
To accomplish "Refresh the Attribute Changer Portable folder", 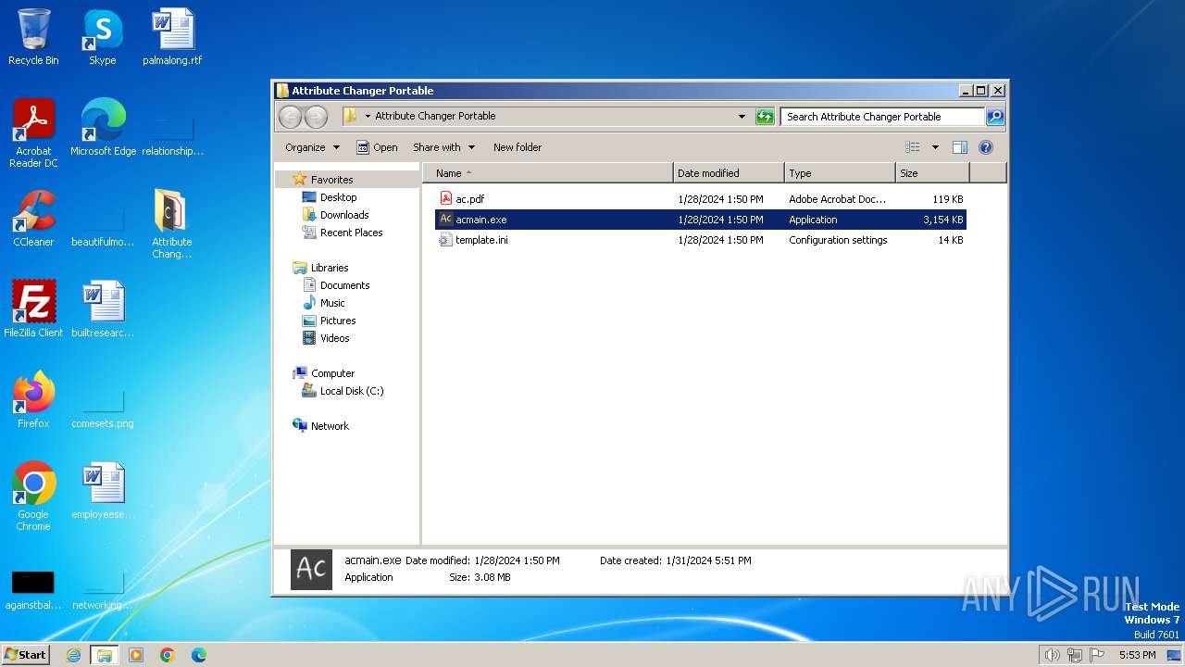I will coord(765,117).
